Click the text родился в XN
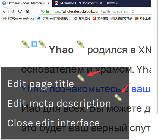Image resolution: width=158 pixels, height=140 pixels. [119, 50]
